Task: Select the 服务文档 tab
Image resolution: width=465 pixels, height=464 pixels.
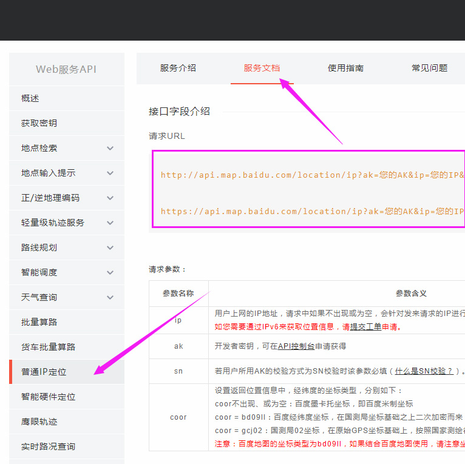Action: click(x=262, y=68)
